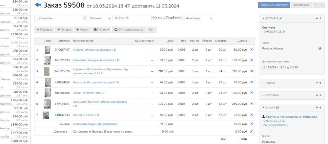The width and height of the screenshot is (328, 144).
Task: Open the Чат button
Action: [x=152, y=30]
